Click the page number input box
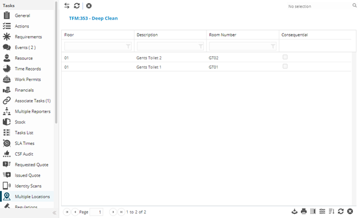The image size is (360, 218). coord(97,212)
